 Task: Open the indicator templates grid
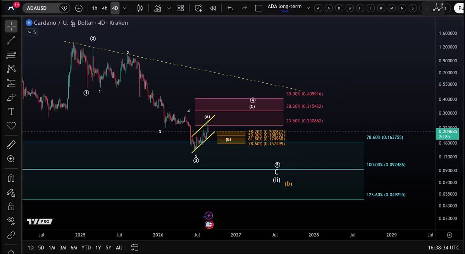181,8
